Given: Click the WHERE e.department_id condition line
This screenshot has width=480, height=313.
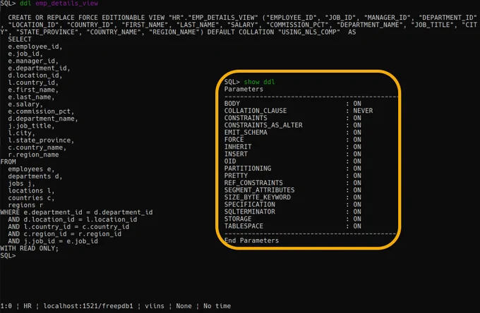Looking at the screenshot, I should point(76,212).
